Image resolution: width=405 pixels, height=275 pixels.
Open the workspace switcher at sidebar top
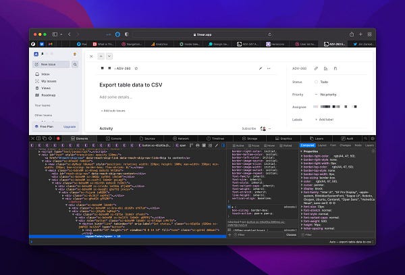pos(43,54)
